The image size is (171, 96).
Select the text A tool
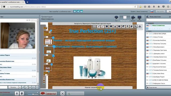[x=127, y=26]
